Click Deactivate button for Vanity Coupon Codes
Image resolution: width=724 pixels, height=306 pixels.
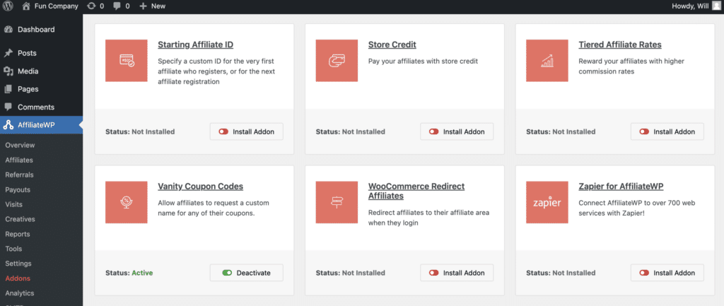247,273
